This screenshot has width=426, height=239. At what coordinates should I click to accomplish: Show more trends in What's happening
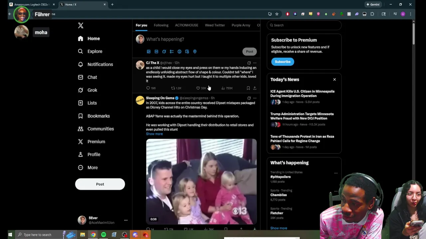point(279,228)
